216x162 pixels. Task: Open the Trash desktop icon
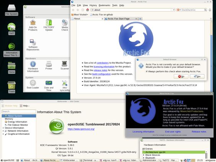11,87
